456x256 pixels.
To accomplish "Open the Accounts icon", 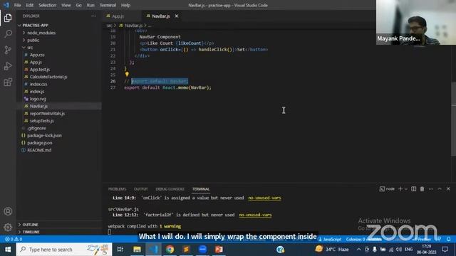I will click(x=8, y=211).
